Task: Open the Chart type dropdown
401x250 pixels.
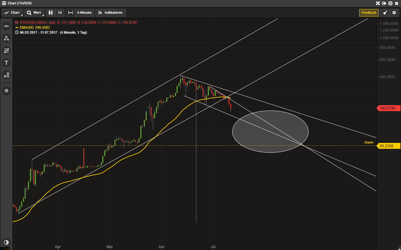Action: pyautogui.click(x=12, y=13)
